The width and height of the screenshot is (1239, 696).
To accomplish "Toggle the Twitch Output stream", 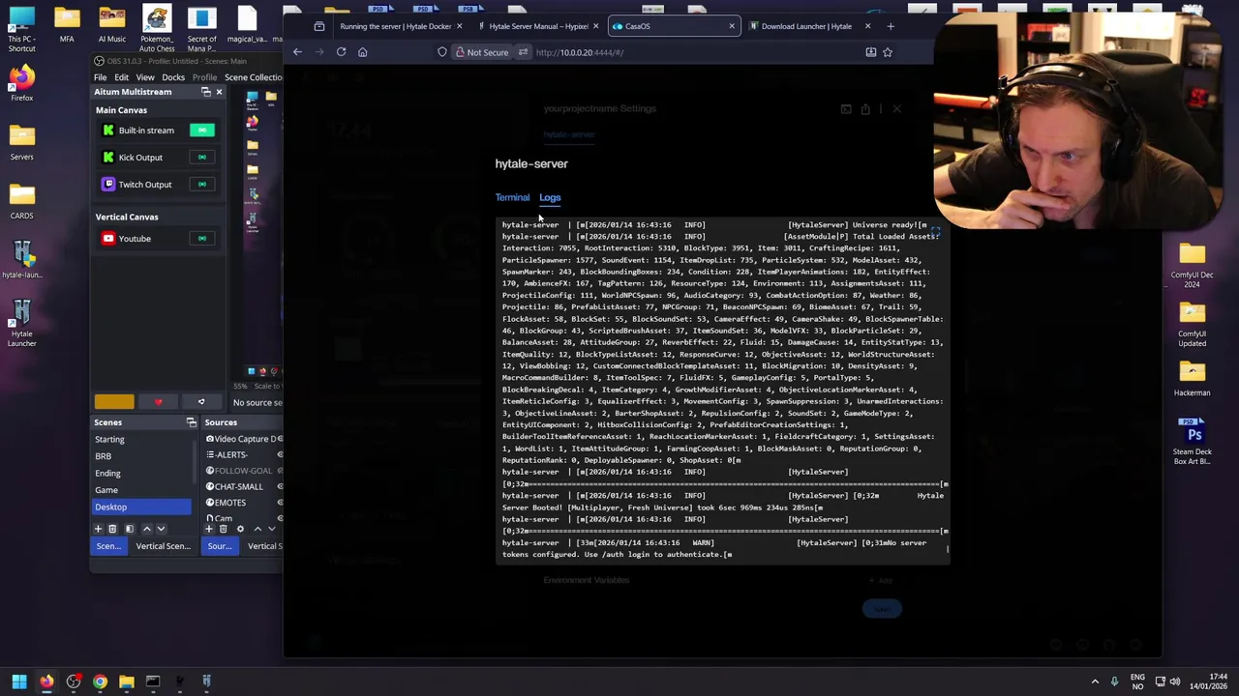I will (x=201, y=185).
